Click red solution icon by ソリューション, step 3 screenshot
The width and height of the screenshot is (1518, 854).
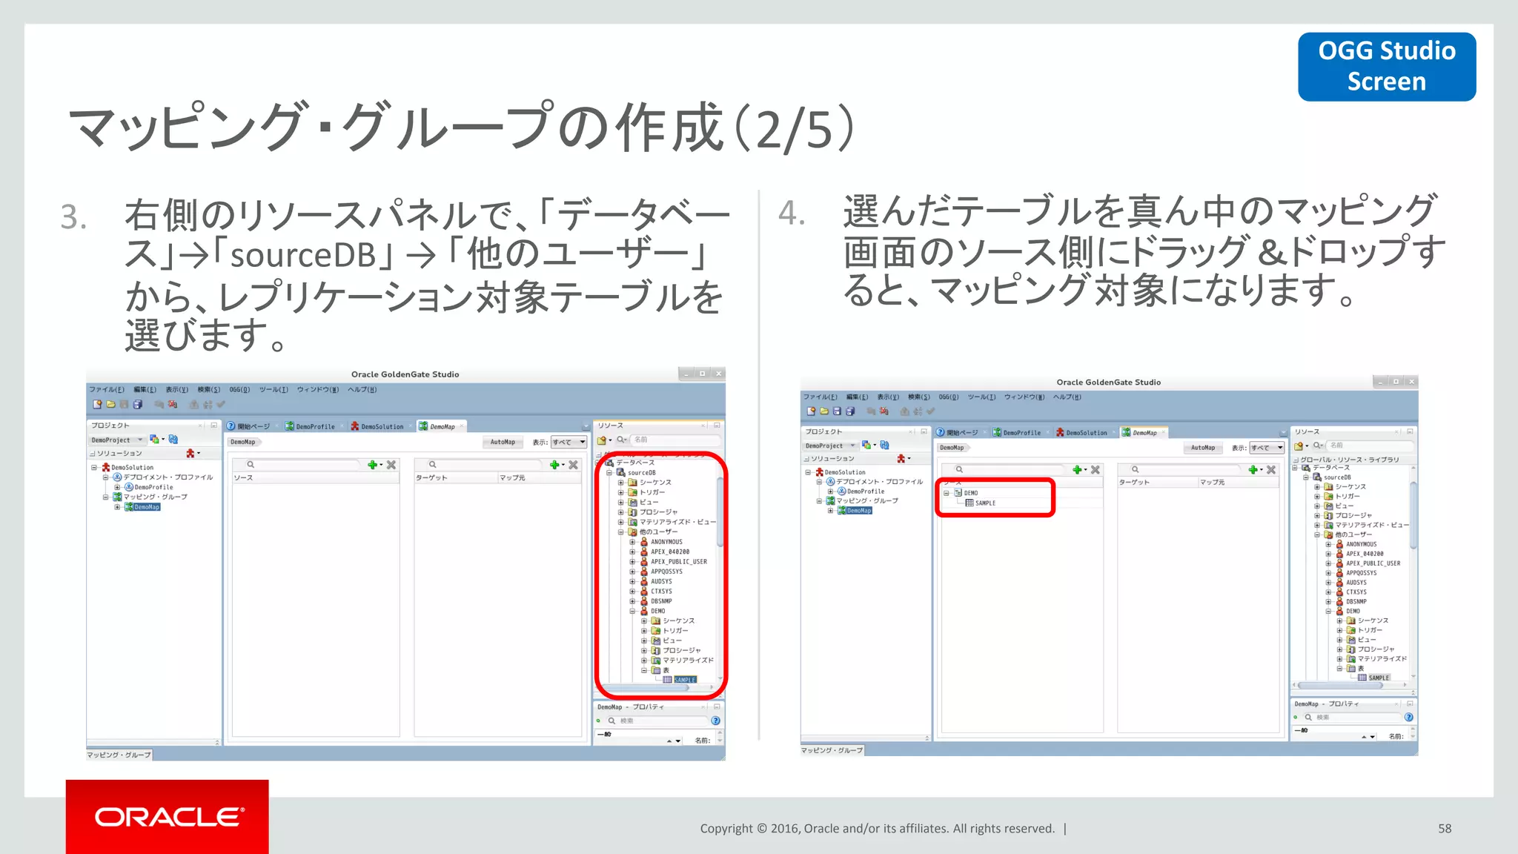tap(190, 453)
